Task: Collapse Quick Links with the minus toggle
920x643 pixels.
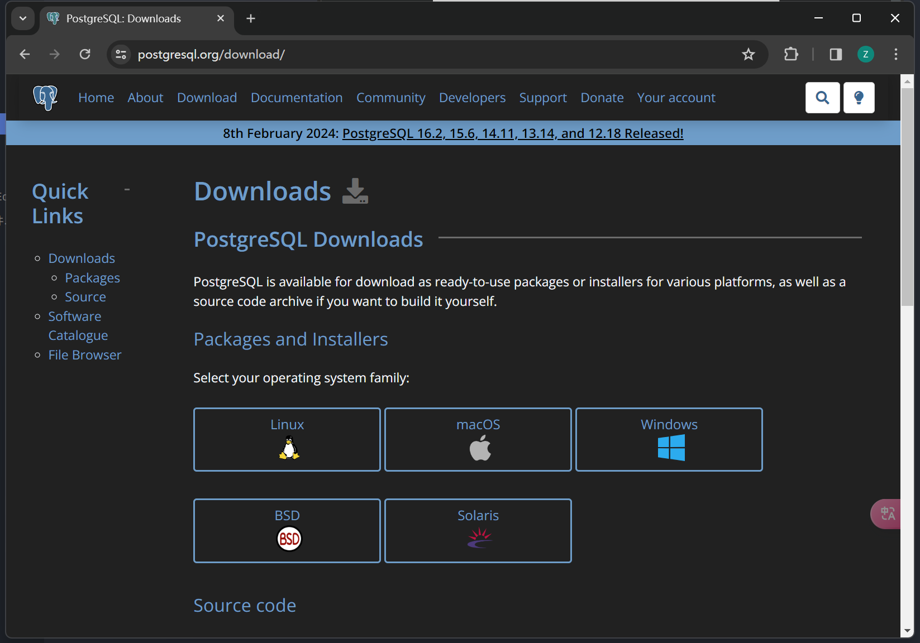Action: point(127,190)
